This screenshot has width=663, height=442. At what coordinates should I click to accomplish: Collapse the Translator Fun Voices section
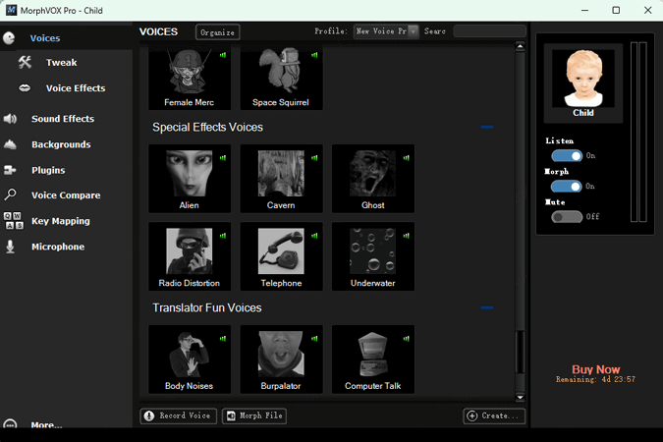click(487, 307)
